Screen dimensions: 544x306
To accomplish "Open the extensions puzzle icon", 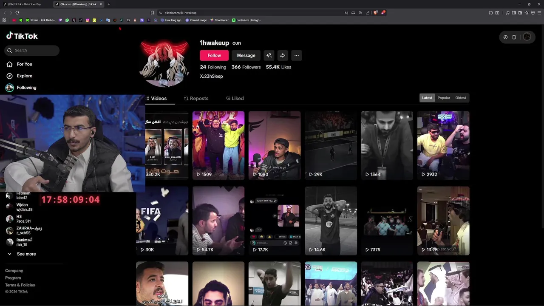I will pyautogui.click(x=491, y=13).
